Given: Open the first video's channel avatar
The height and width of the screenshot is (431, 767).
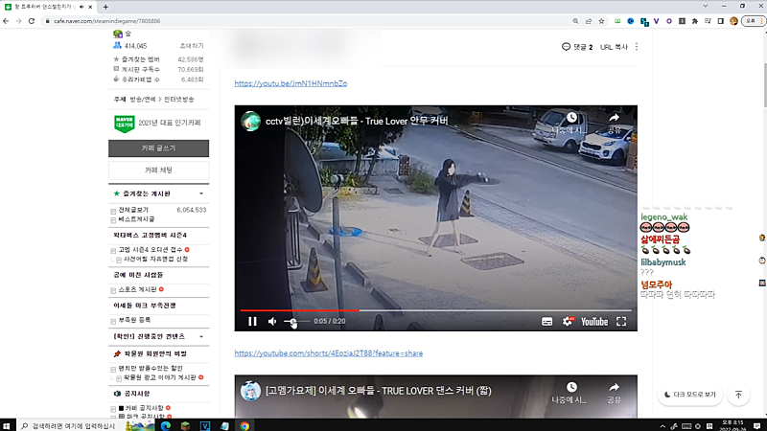Looking at the screenshot, I should [250, 122].
